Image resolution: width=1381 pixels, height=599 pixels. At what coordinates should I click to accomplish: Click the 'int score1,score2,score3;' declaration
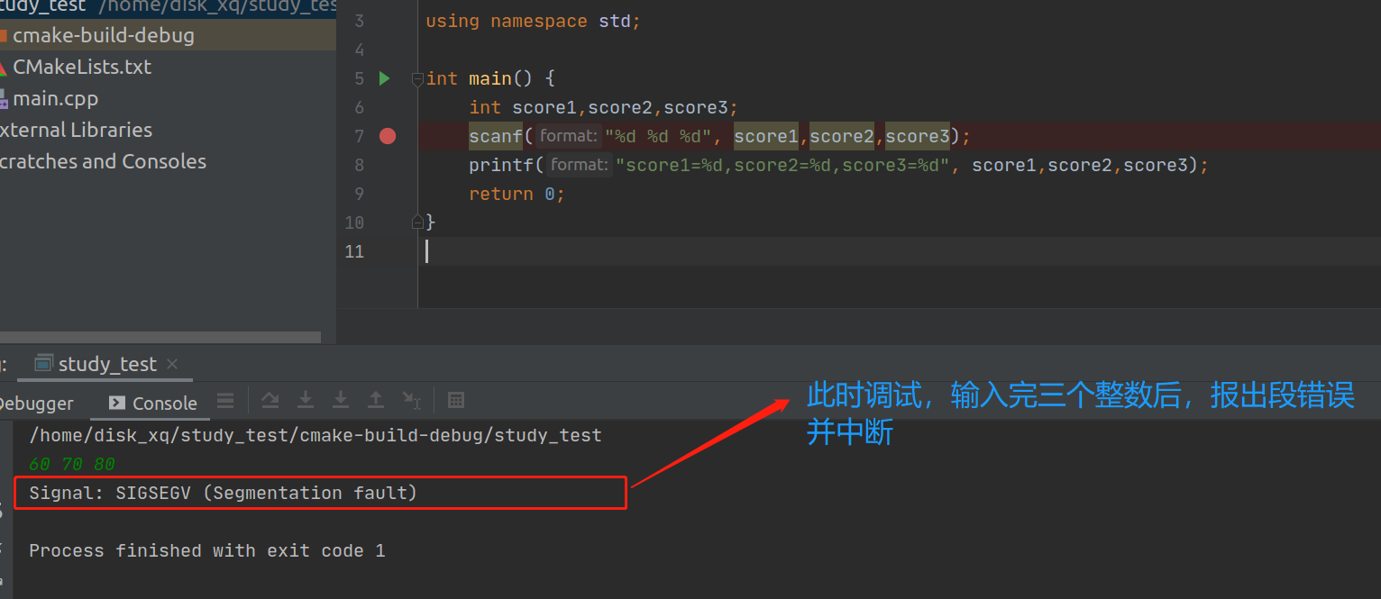pyautogui.click(x=603, y=107)
